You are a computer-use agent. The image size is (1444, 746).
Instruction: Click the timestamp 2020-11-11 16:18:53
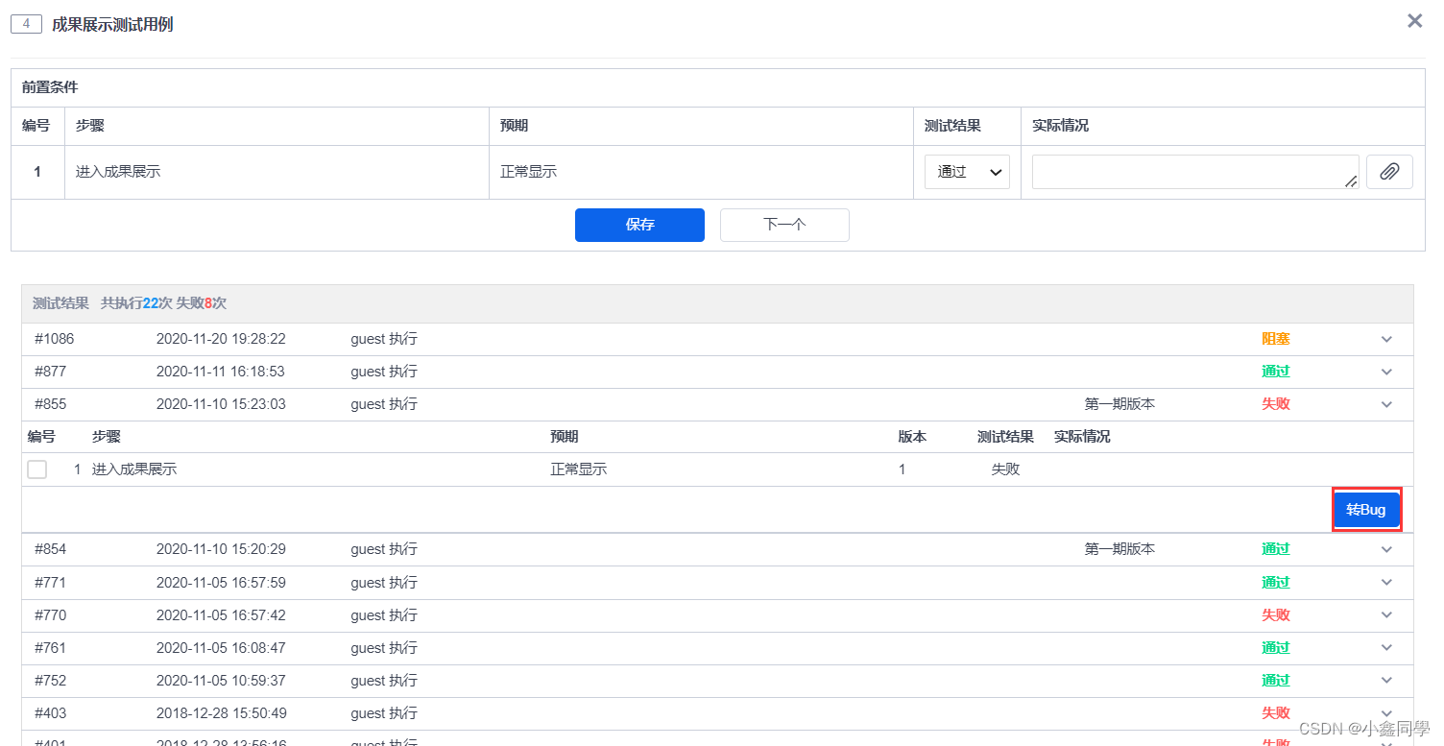221,372
